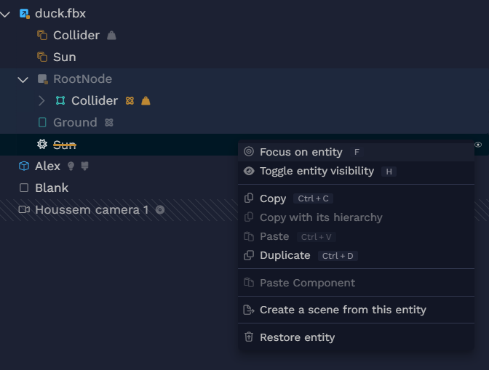Click the orange lock icon on Collider
Screen dimensions: 489x370
pyautogui.click(x=146, y=100)
